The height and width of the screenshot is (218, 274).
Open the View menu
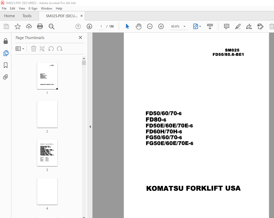point(22,8)
